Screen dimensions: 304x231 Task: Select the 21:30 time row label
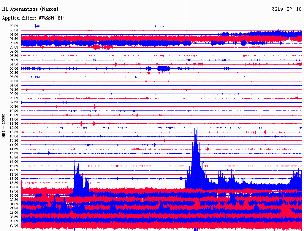point(14,208)
